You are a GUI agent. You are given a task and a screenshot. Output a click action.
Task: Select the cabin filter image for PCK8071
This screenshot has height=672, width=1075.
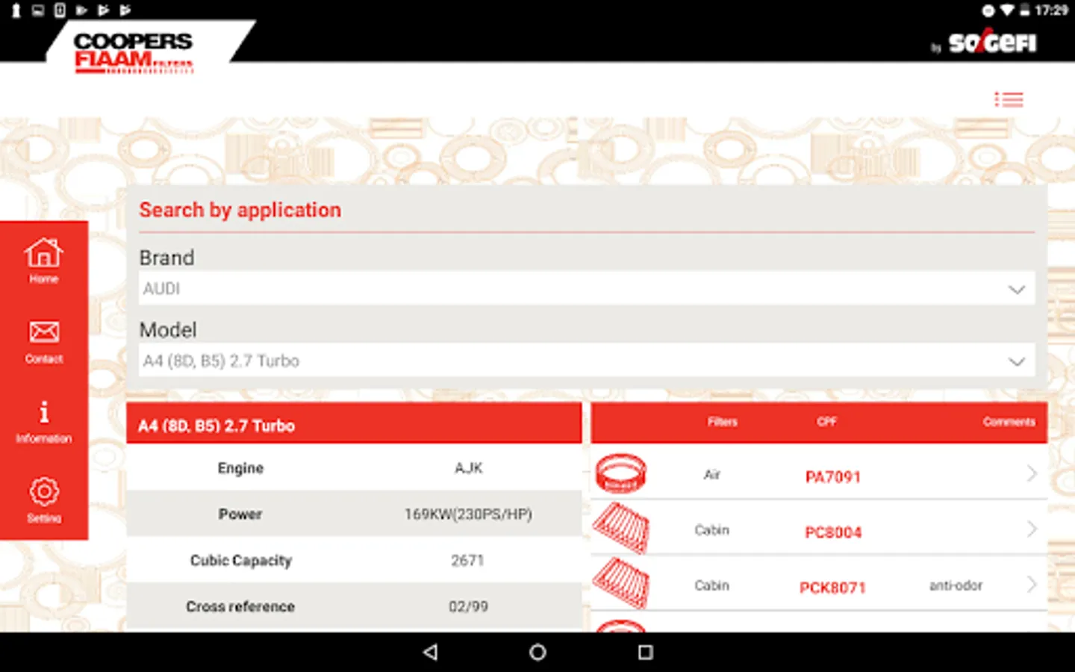coord(620,583)
